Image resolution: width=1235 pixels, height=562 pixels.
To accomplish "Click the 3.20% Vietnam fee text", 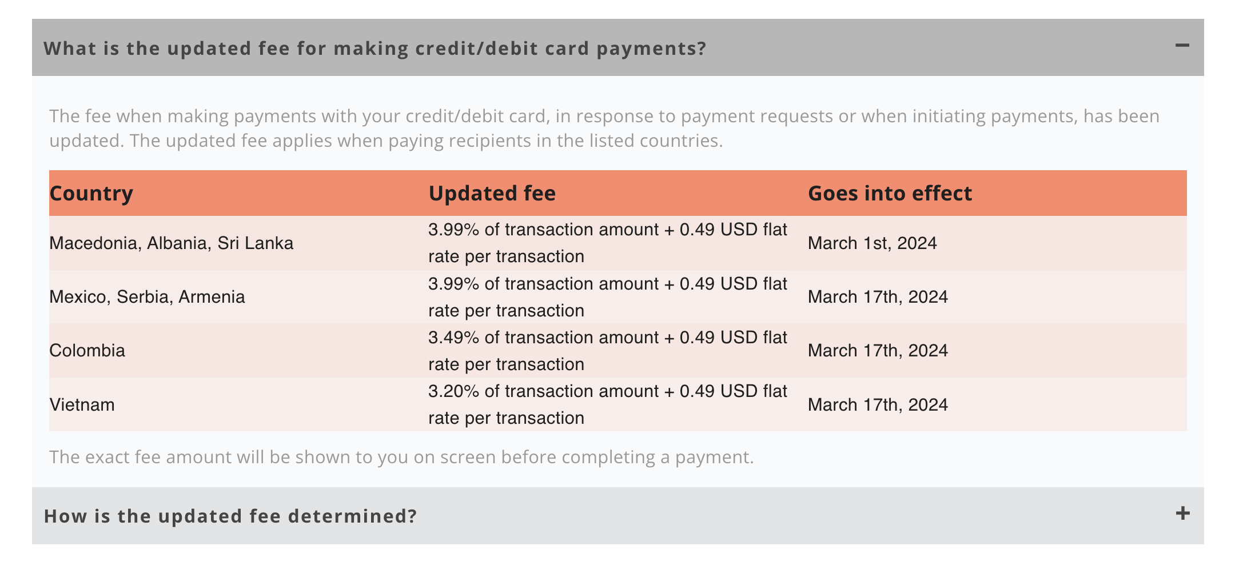I will (608, 404).
